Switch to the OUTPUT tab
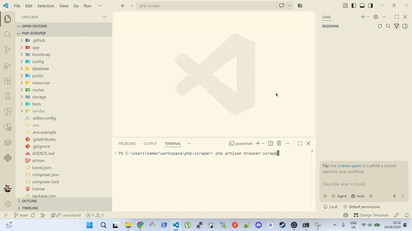412x231 pixels. pos(150,144)
